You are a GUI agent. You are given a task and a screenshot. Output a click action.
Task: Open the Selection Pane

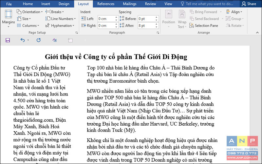204,26
